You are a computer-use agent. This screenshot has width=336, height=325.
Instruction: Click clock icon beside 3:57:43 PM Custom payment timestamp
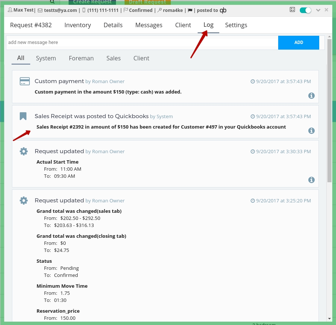(x=252, y=81)
